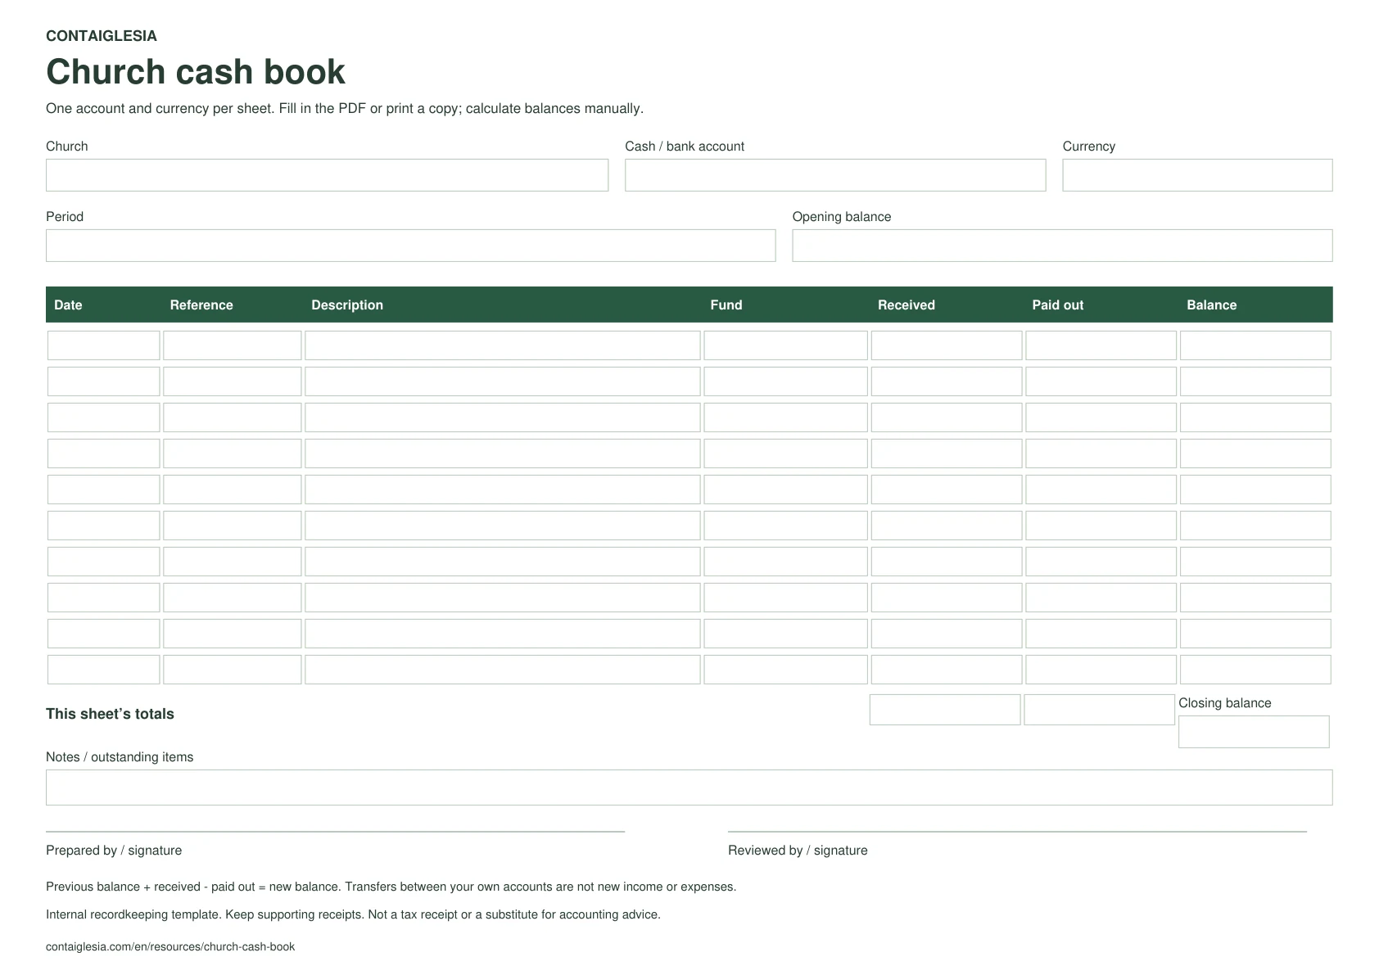Click the first row Reference cell

pyautogui.click(x=233, y=345)
